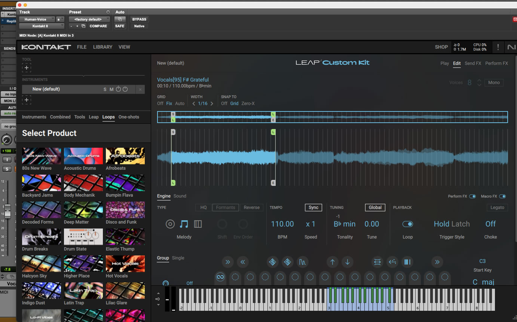The height and width of the screenshot is (322, 517).
Task: Add a new instrument below New (default)
Action: 27,100
